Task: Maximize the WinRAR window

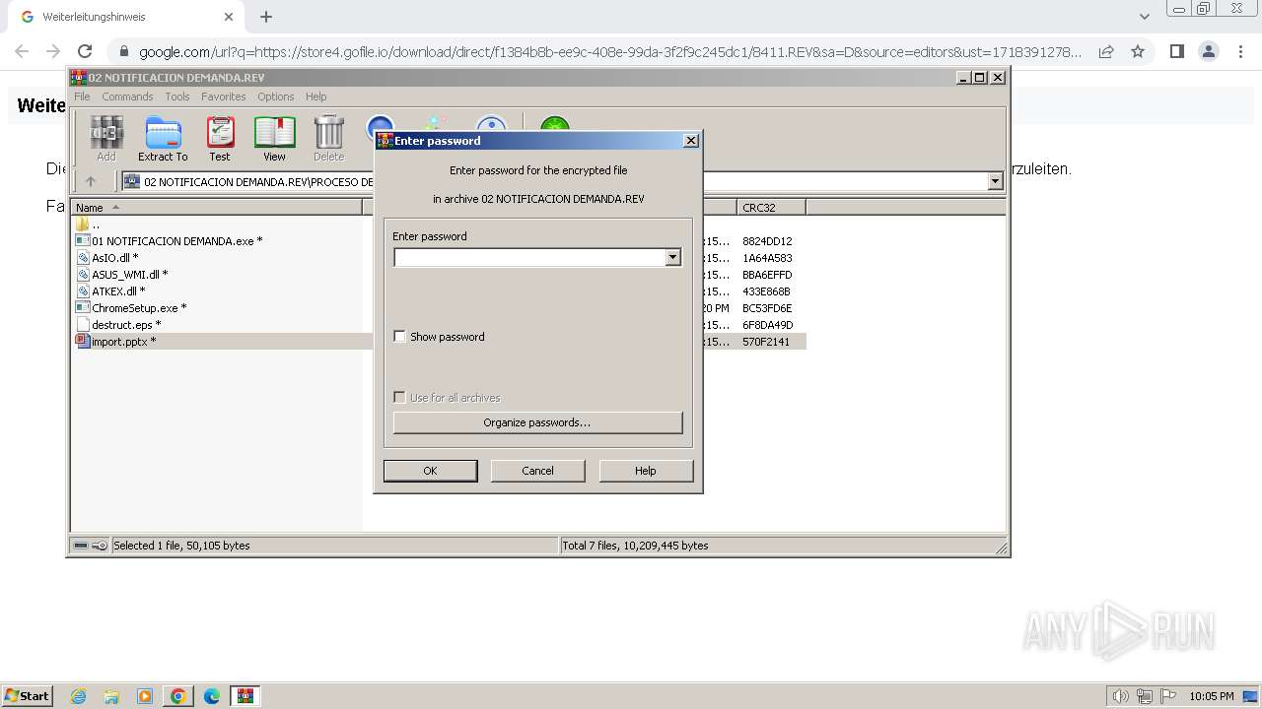Action: click(x=979, y=77)
